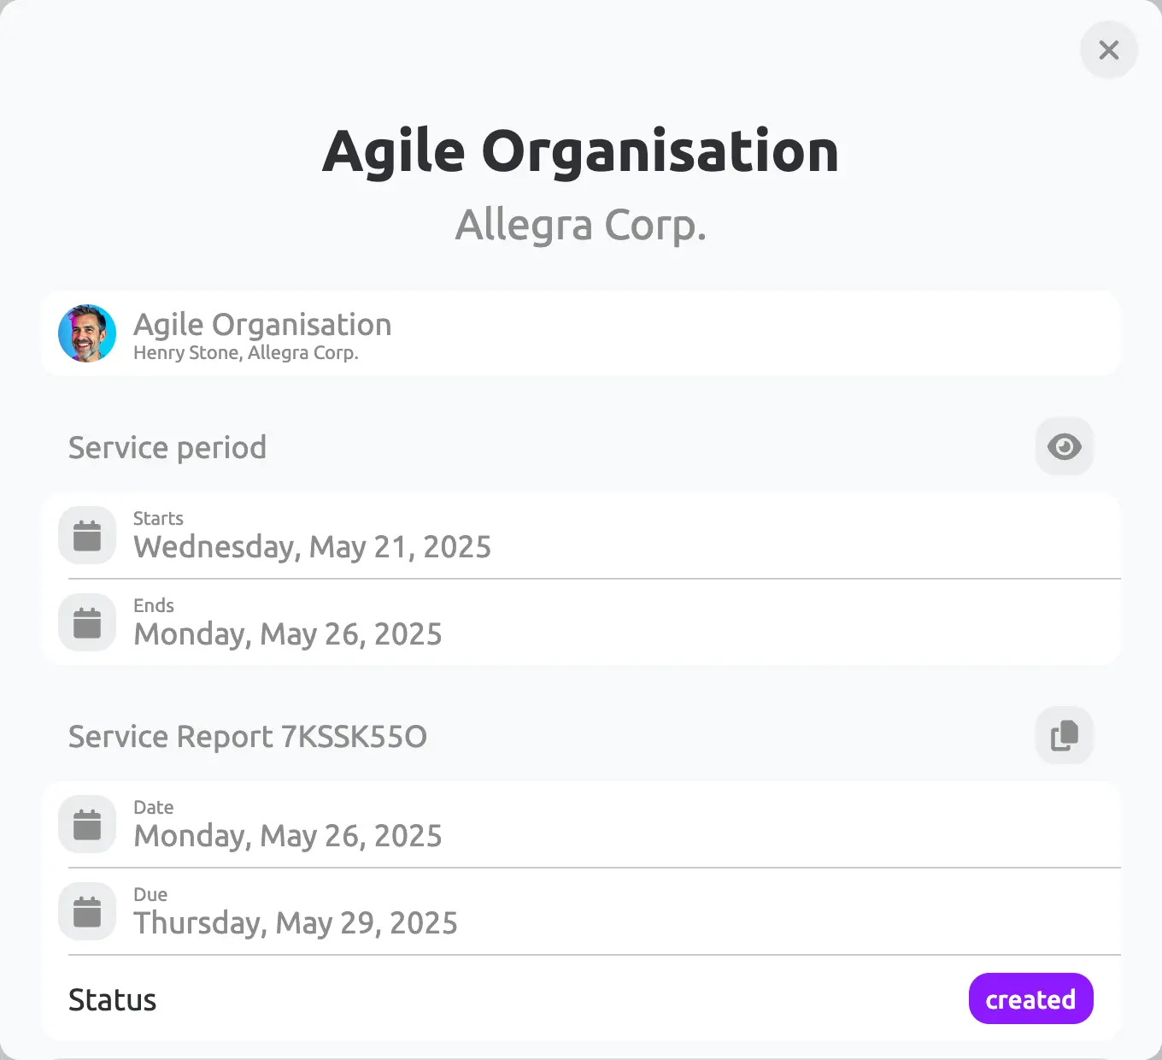Screen dimensions: 1162x1060
Task: Click the report Date calendar icon
Action: (87, 824)
